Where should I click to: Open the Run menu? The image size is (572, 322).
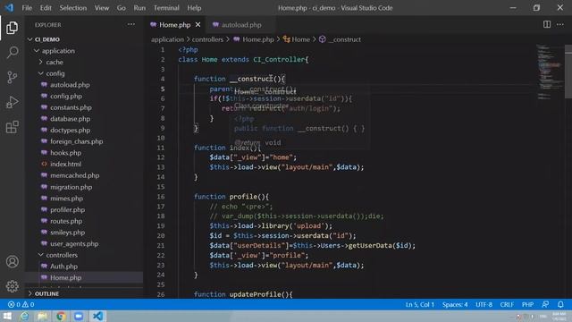click(139, 8)
